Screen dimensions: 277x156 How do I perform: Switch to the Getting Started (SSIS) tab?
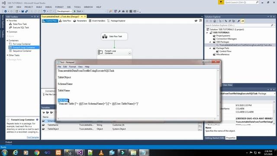[x=215, y=138]
